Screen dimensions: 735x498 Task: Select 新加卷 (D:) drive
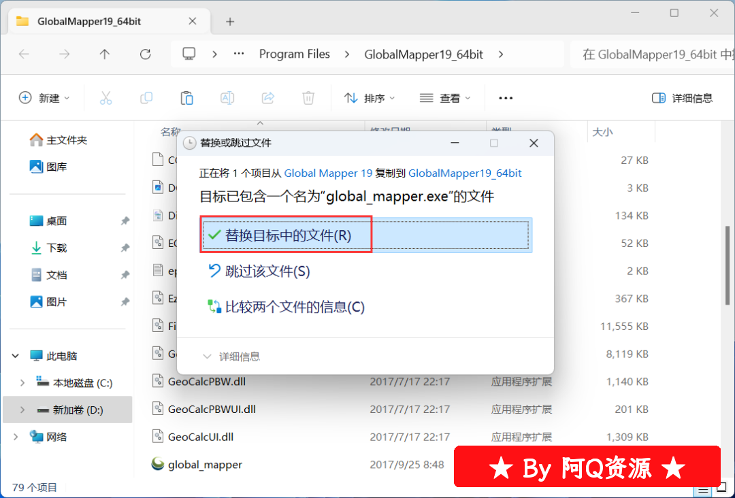70,410
